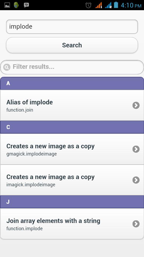Open Join array elements with a string
The width and height of the screenshot is (144, 257).
[x=72, y=224]
